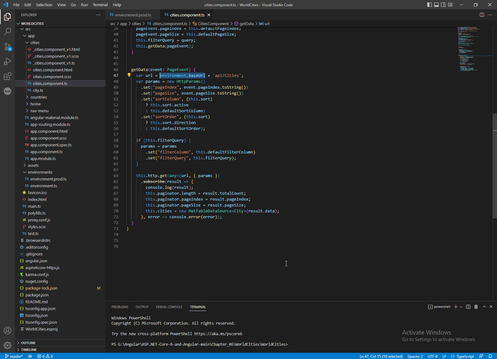Open the Run and Debug view
This screenshot has height=359, width=497.
click(x=7, y=61)
